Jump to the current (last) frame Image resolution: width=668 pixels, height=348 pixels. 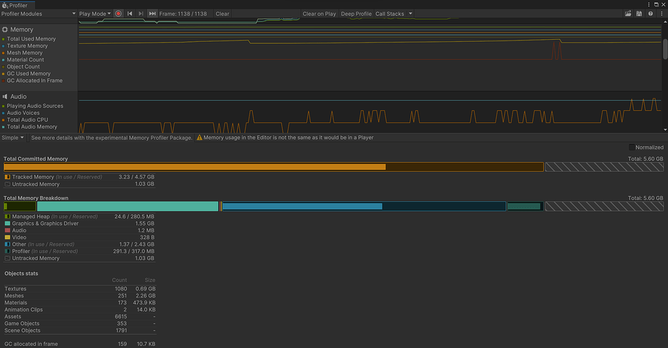tap(152, 14)
